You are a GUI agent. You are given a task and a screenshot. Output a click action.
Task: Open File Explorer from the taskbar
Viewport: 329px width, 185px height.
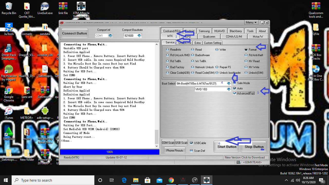pyautogui.click(x=136, y=180)
